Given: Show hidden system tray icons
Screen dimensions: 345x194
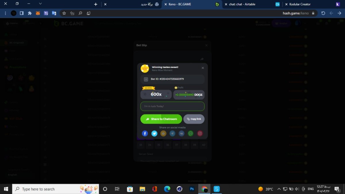Looking at the screenshot, I should (279, 189).
